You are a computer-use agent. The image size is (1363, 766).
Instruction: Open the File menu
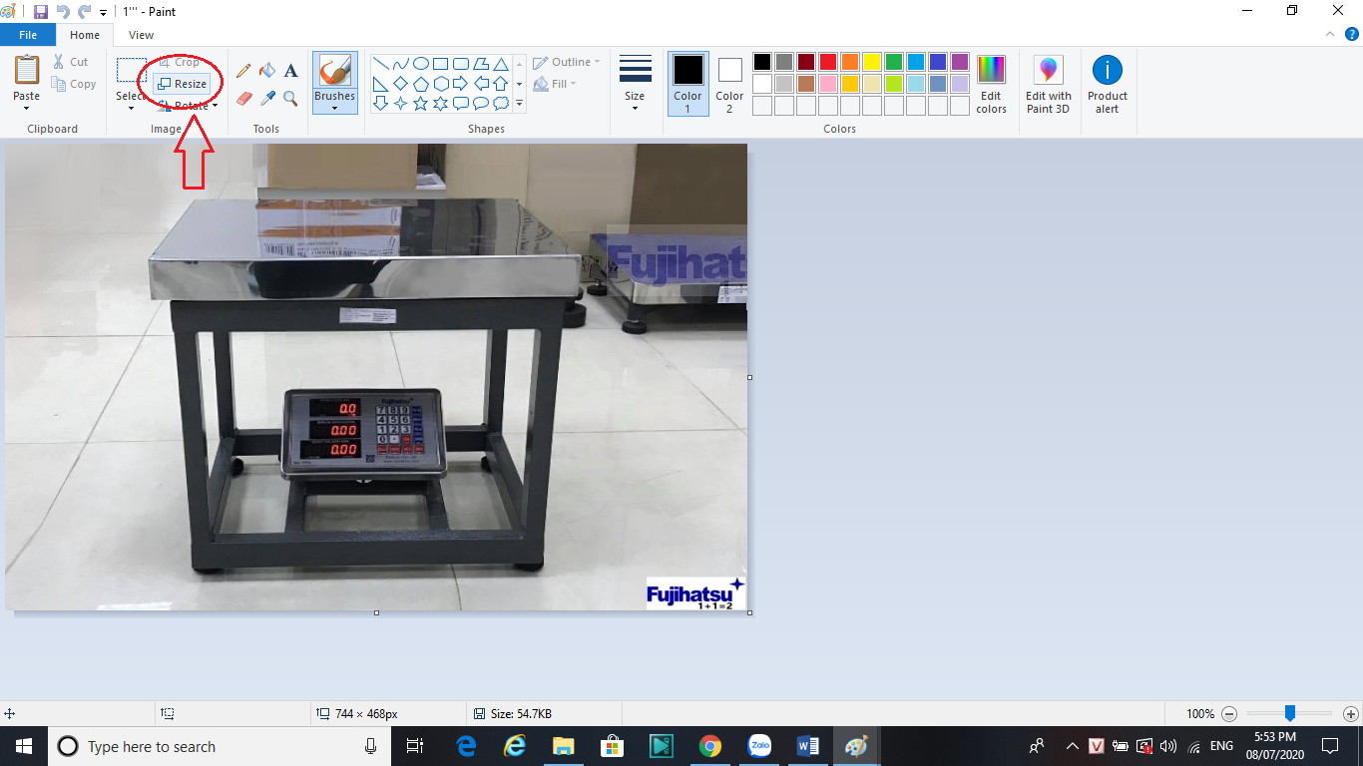(x=28, y=35)
